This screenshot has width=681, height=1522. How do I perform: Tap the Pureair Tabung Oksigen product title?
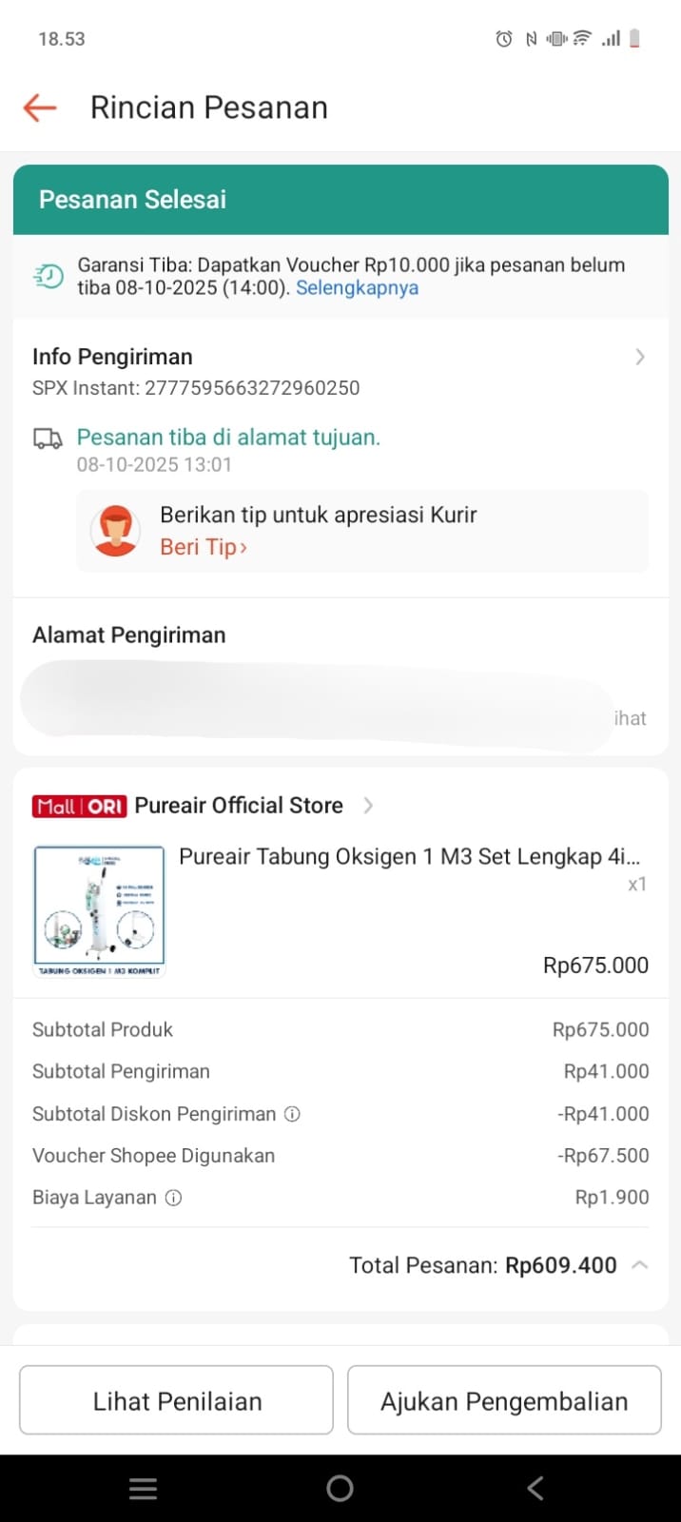[409, 857]
